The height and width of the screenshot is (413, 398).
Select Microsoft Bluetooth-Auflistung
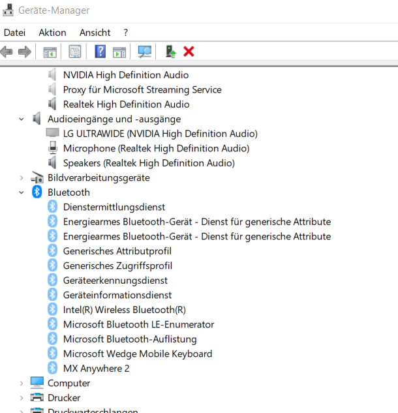[130, 339]
